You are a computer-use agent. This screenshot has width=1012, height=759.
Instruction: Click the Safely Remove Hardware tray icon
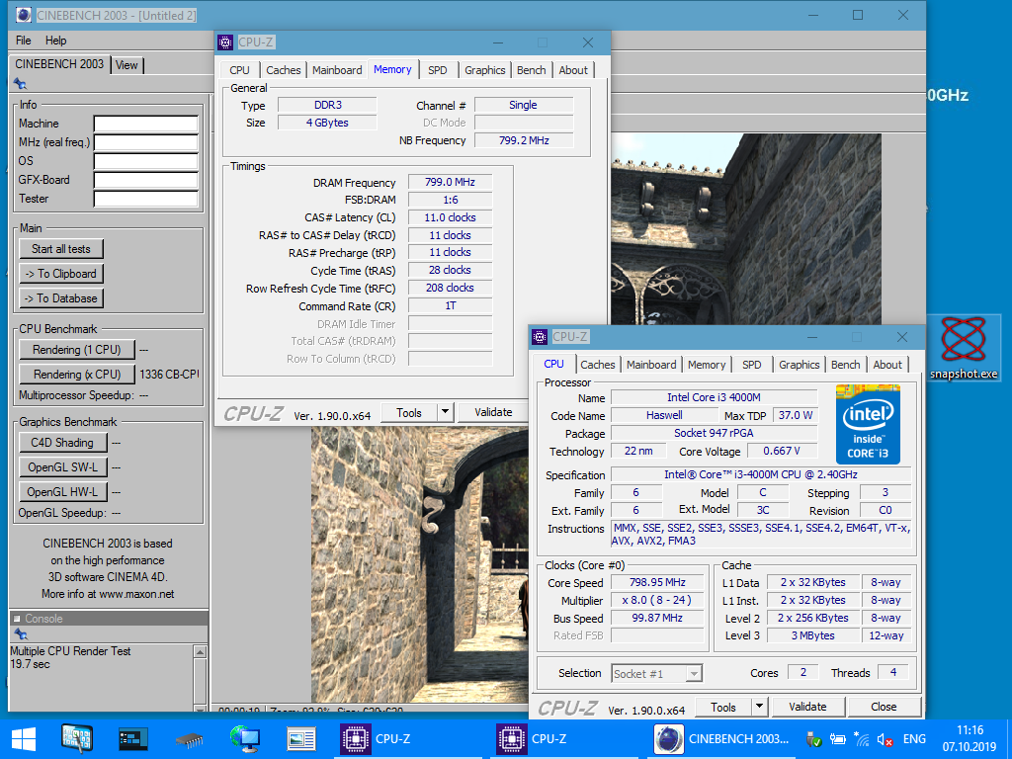[x=813, y=739]
